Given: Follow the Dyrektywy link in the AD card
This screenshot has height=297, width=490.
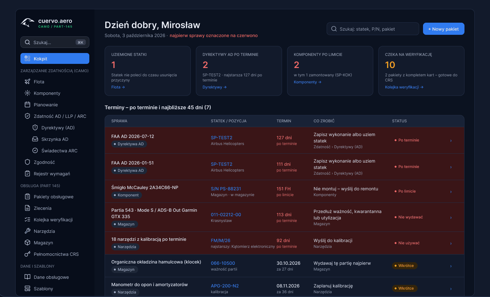Looking at the screenshot, I should tap(214, 87).
